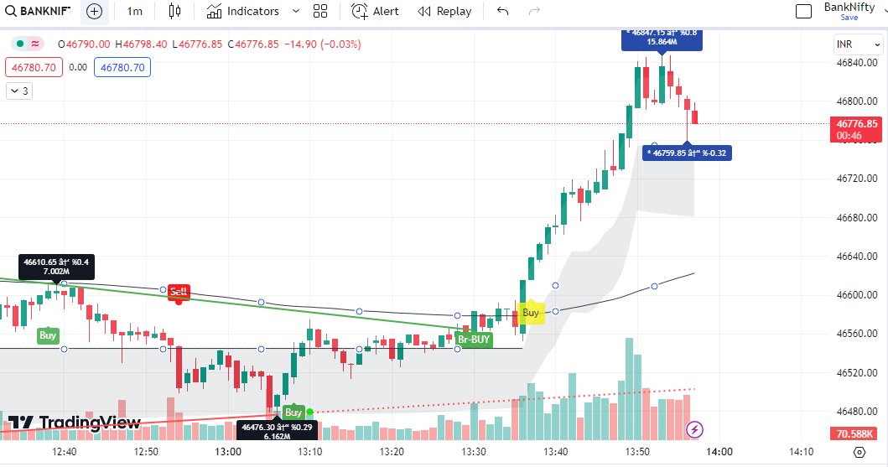Image resolution: width=888 pixels, height=467 pixels.
Task: Expand the collapsed indicator legend showing 3
Action: (19, 91)
